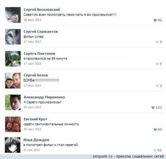Visit Серёга Платонов's profile via name
166x159 pixels.
point(39,54)
